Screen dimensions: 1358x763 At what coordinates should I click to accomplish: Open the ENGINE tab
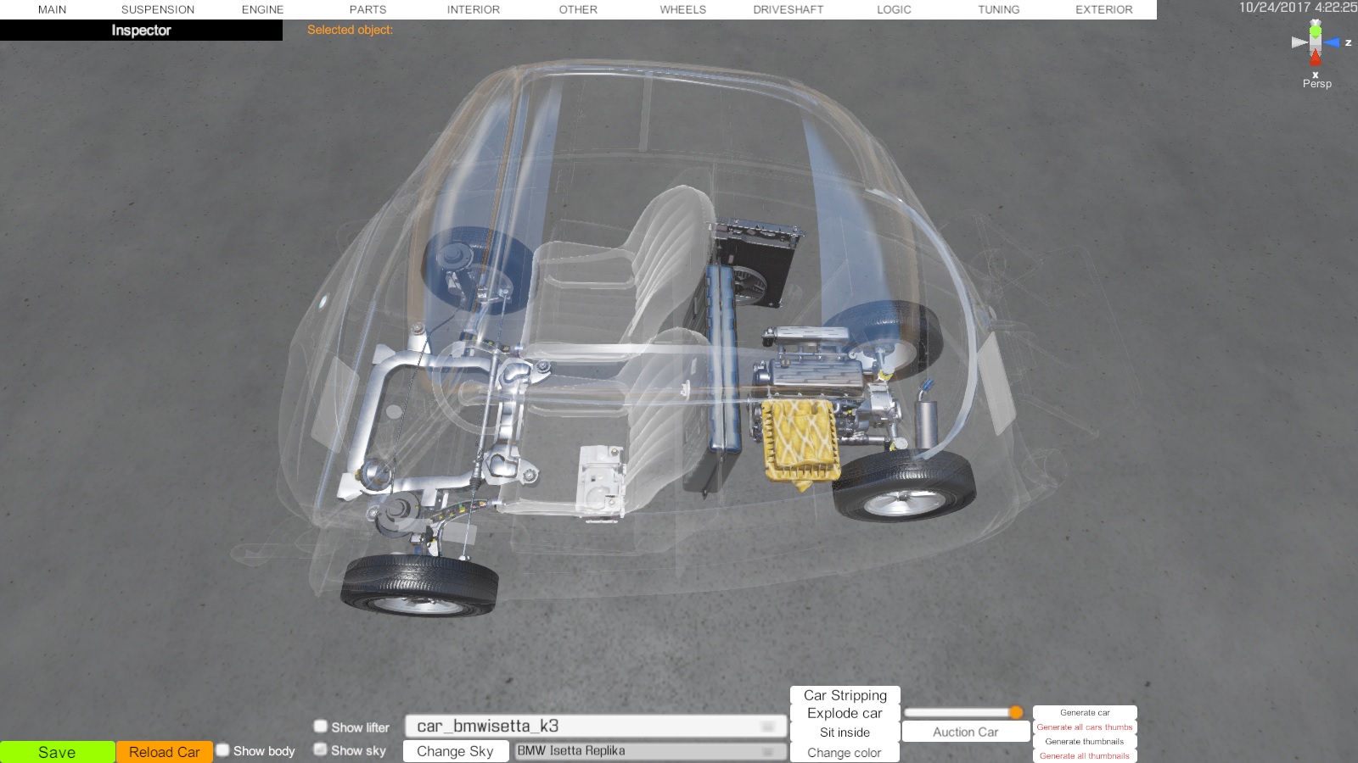point(262,9)
